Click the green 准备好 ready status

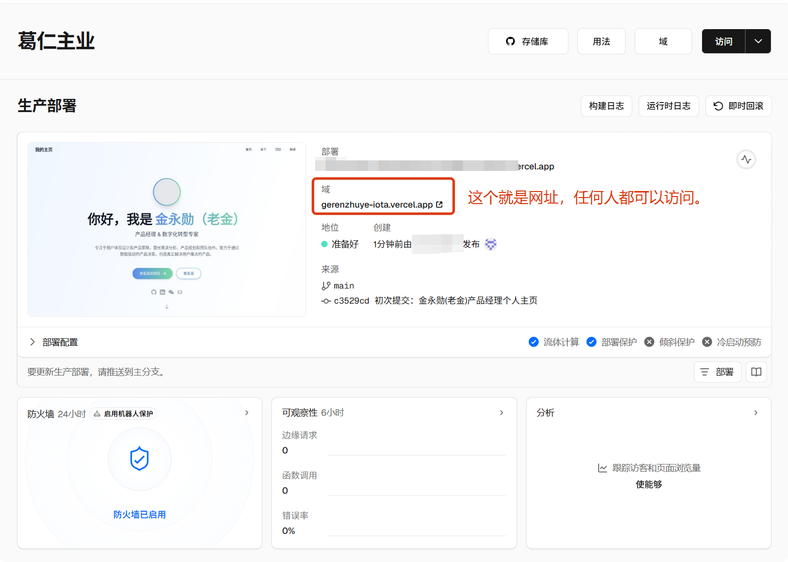(340, 244)
